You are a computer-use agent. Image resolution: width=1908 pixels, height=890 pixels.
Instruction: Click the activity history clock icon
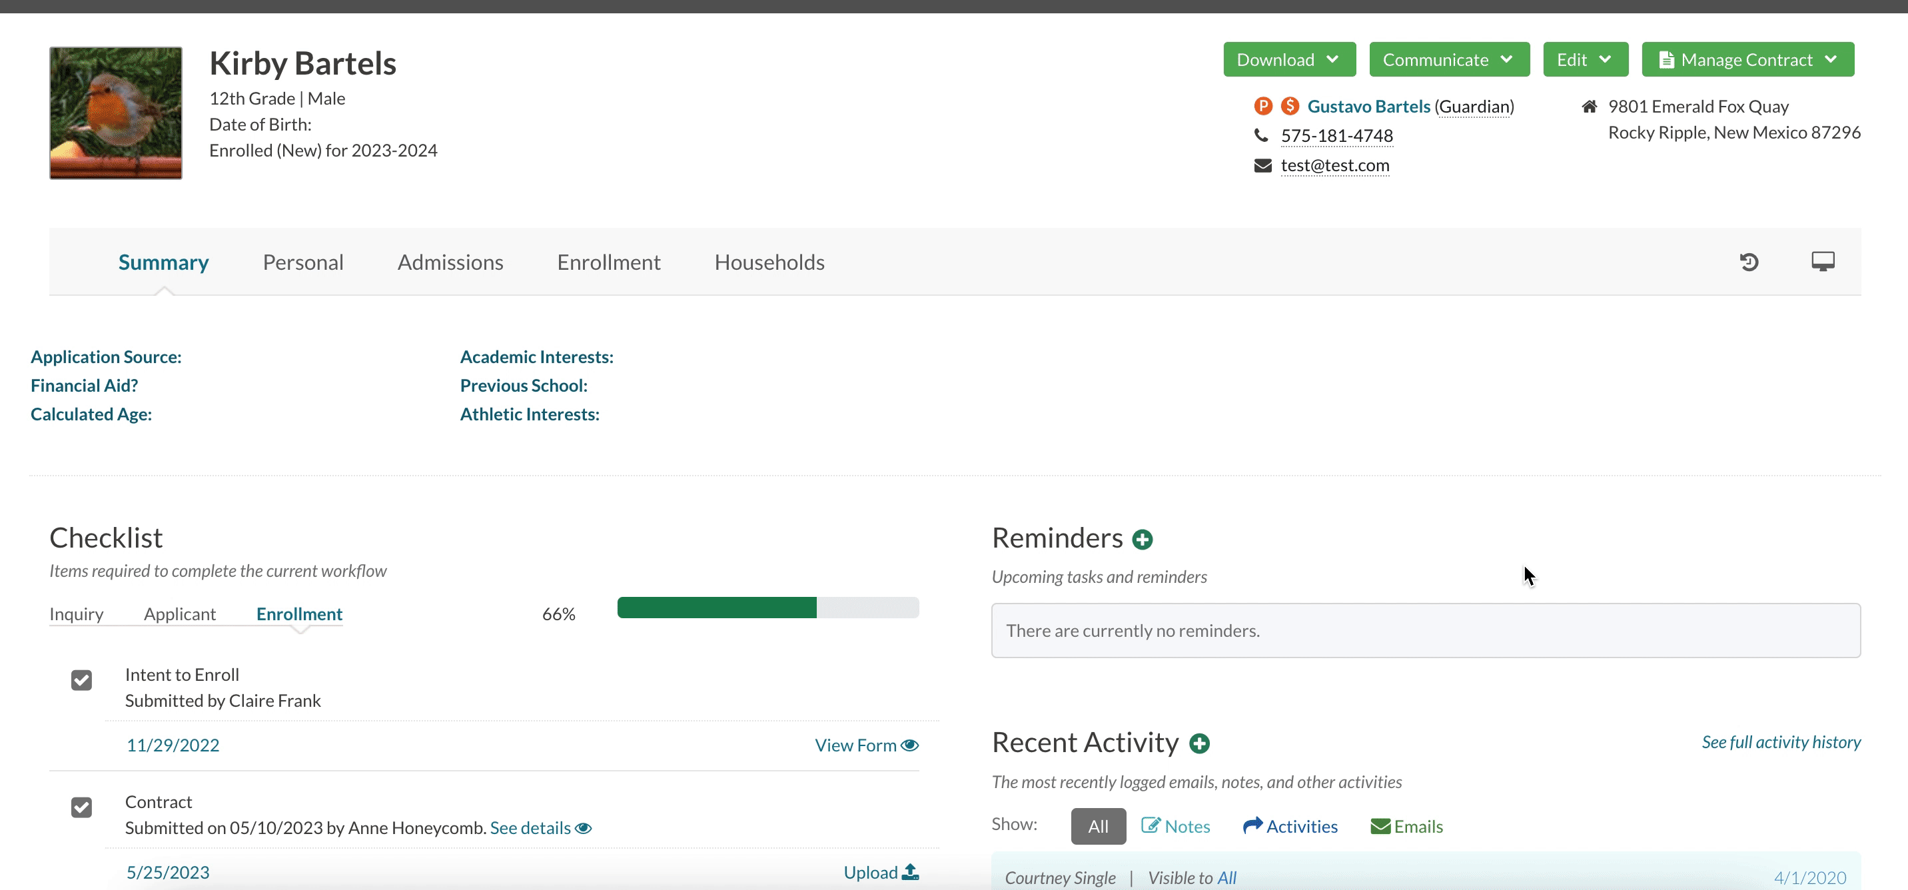[x=1749, y=261]
